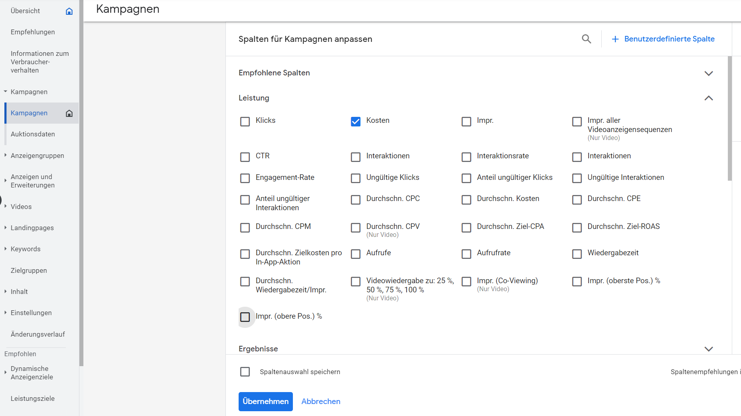Expand Dynamische Anzeigenziele sidebar group
The image size is (741, 416).
point(6,373)
